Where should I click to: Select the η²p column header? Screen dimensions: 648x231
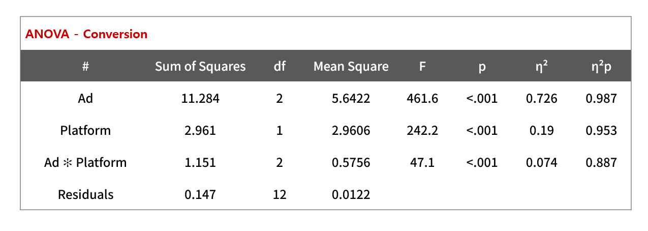601,67
